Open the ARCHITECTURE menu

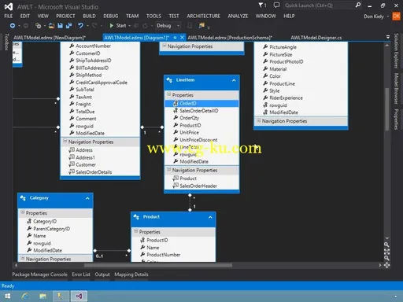click(203, 16)
